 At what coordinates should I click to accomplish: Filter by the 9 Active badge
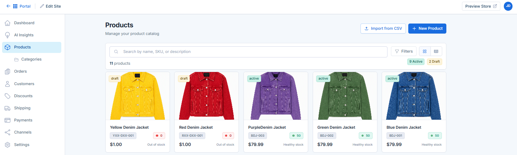click(416, 62)
